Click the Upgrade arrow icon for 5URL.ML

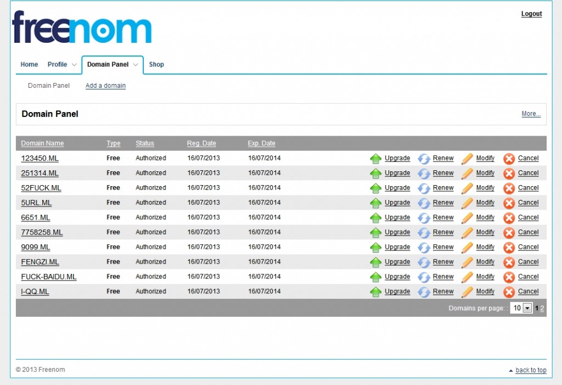tap(375, 203)
